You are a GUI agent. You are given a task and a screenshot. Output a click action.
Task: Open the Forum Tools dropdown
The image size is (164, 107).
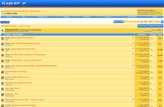[x=143, y=26]
